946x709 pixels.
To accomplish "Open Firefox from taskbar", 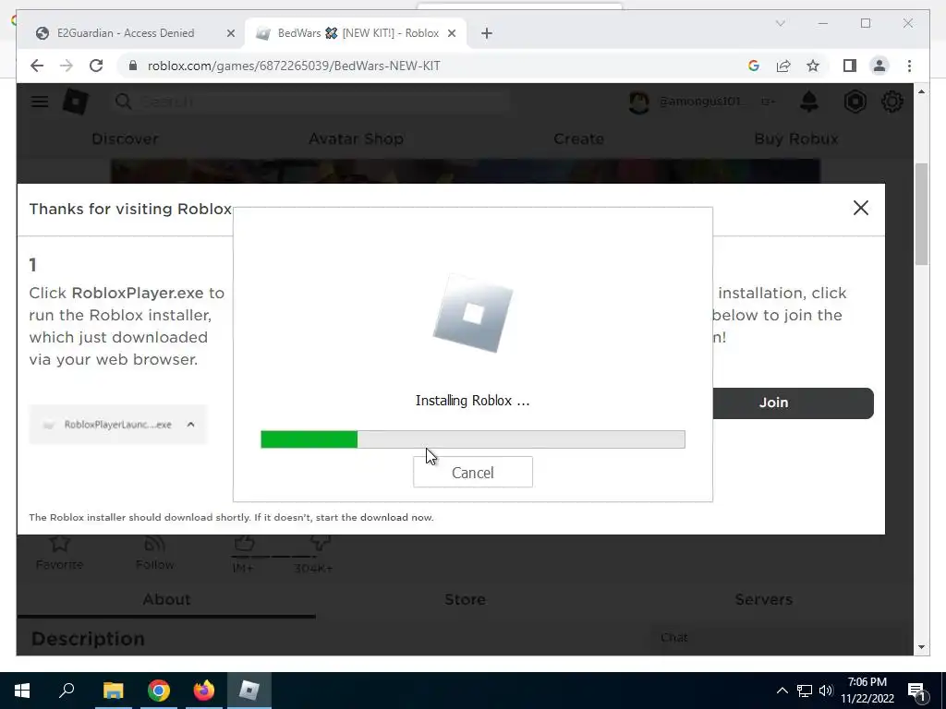I will point(204,691).
